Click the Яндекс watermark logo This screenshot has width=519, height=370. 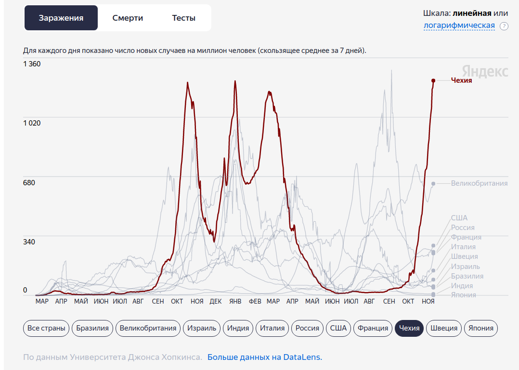click(485, 71)
